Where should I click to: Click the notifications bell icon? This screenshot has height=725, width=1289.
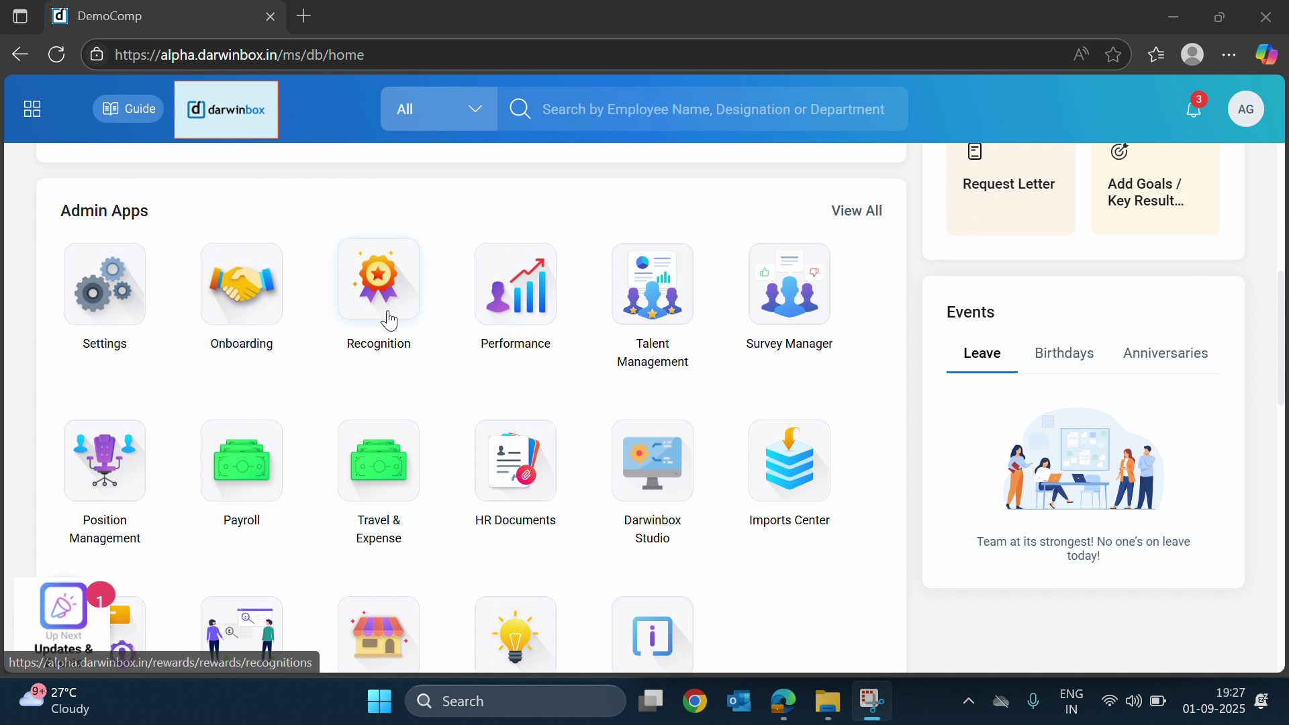pos(1193,109)
